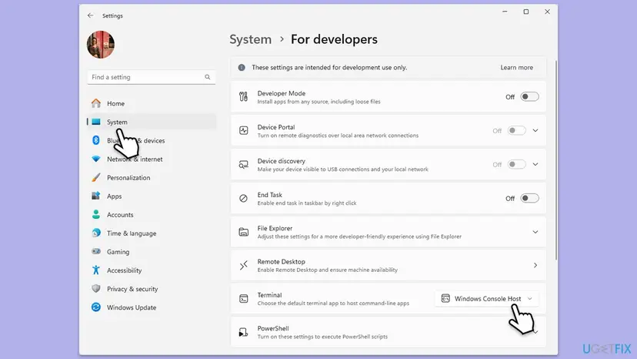637x359 pixels.
Task: Expand the Device Portal section
Action: click(535, 131)
